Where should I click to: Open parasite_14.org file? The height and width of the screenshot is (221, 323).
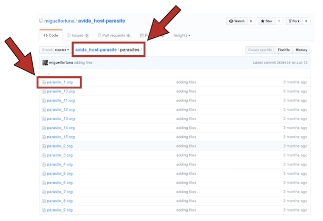pyautogui.click(x=61, y=128)
